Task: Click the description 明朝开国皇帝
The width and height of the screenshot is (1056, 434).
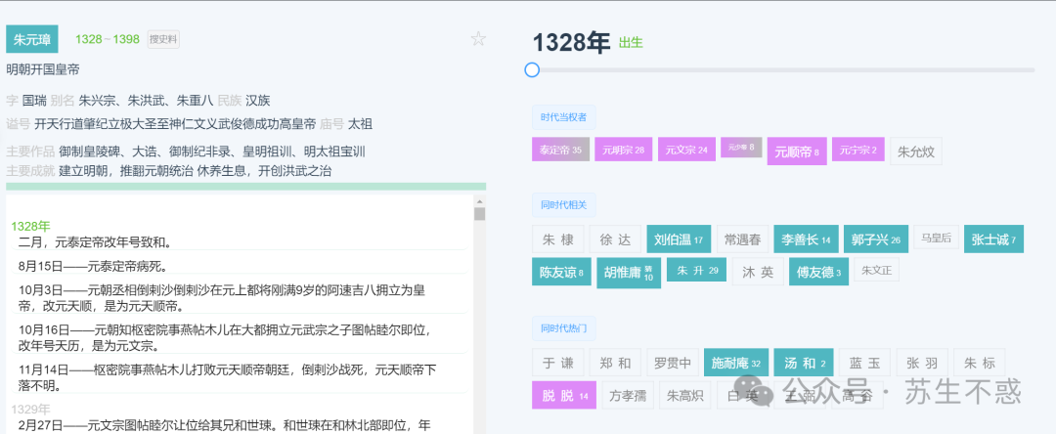Action: pyautogui.click(x=43, y=69)
